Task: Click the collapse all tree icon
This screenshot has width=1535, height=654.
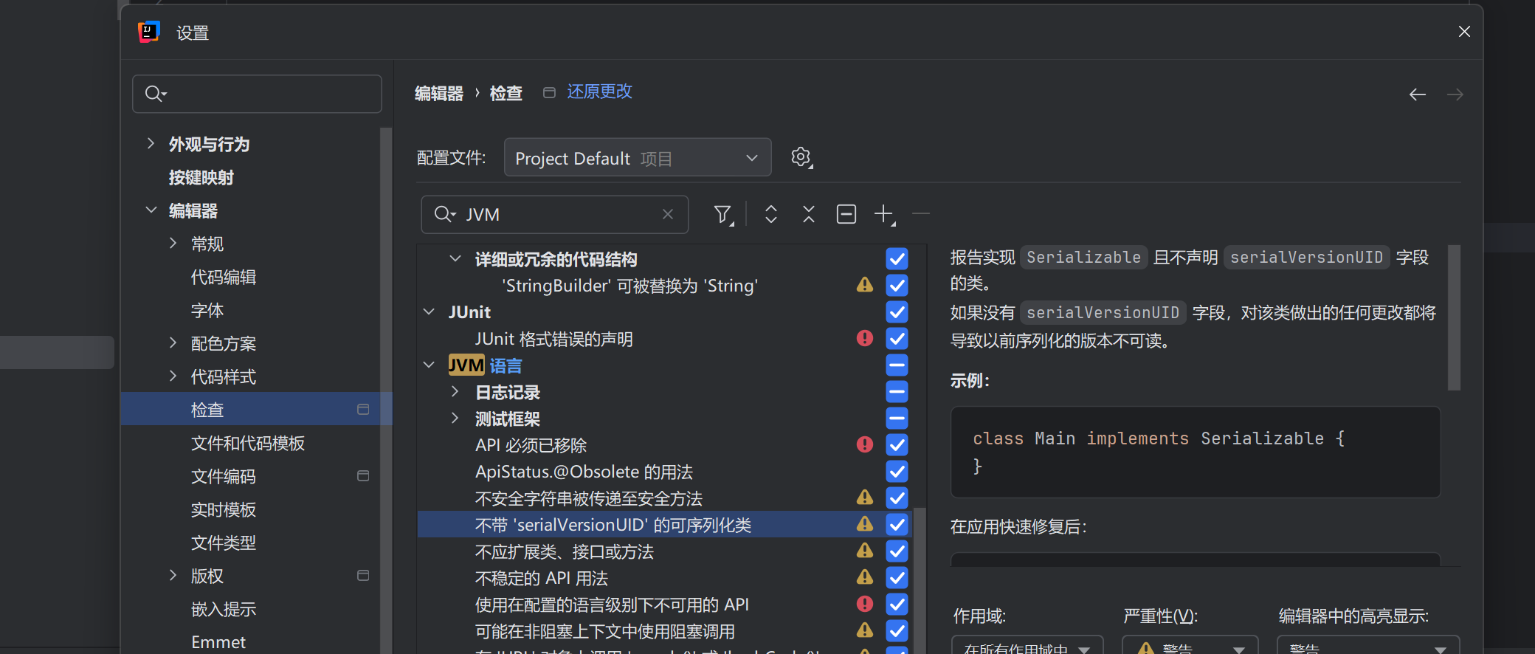Action: pyautogui.click(x=808, y=214)
